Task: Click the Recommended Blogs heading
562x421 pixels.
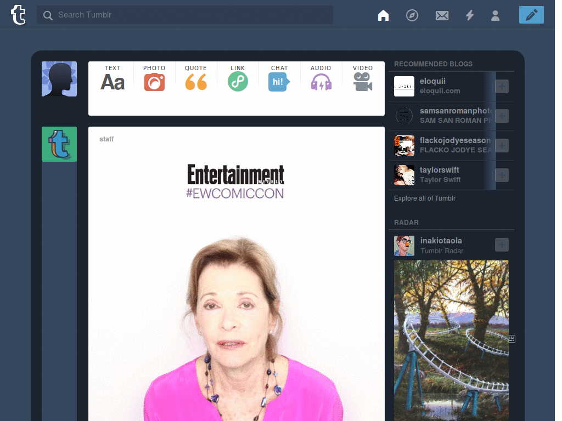Action: [434, 64]
